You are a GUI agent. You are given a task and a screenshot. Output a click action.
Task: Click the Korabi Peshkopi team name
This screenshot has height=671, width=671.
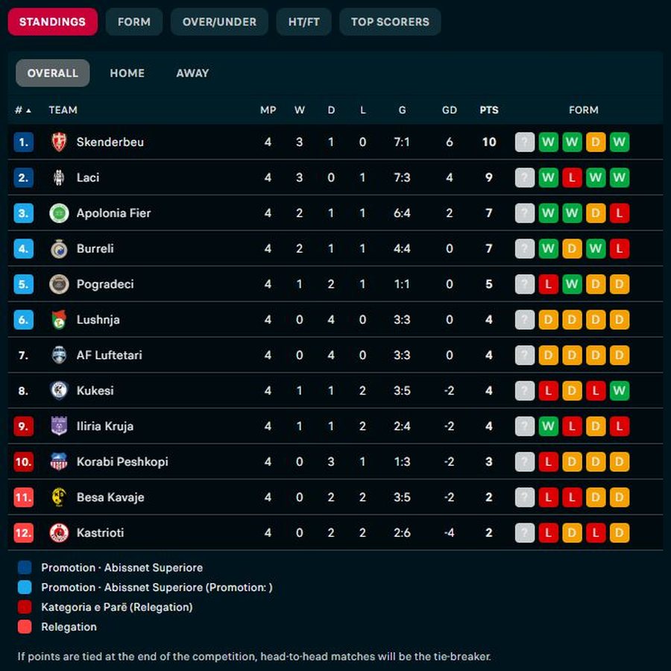pos(122,461)
